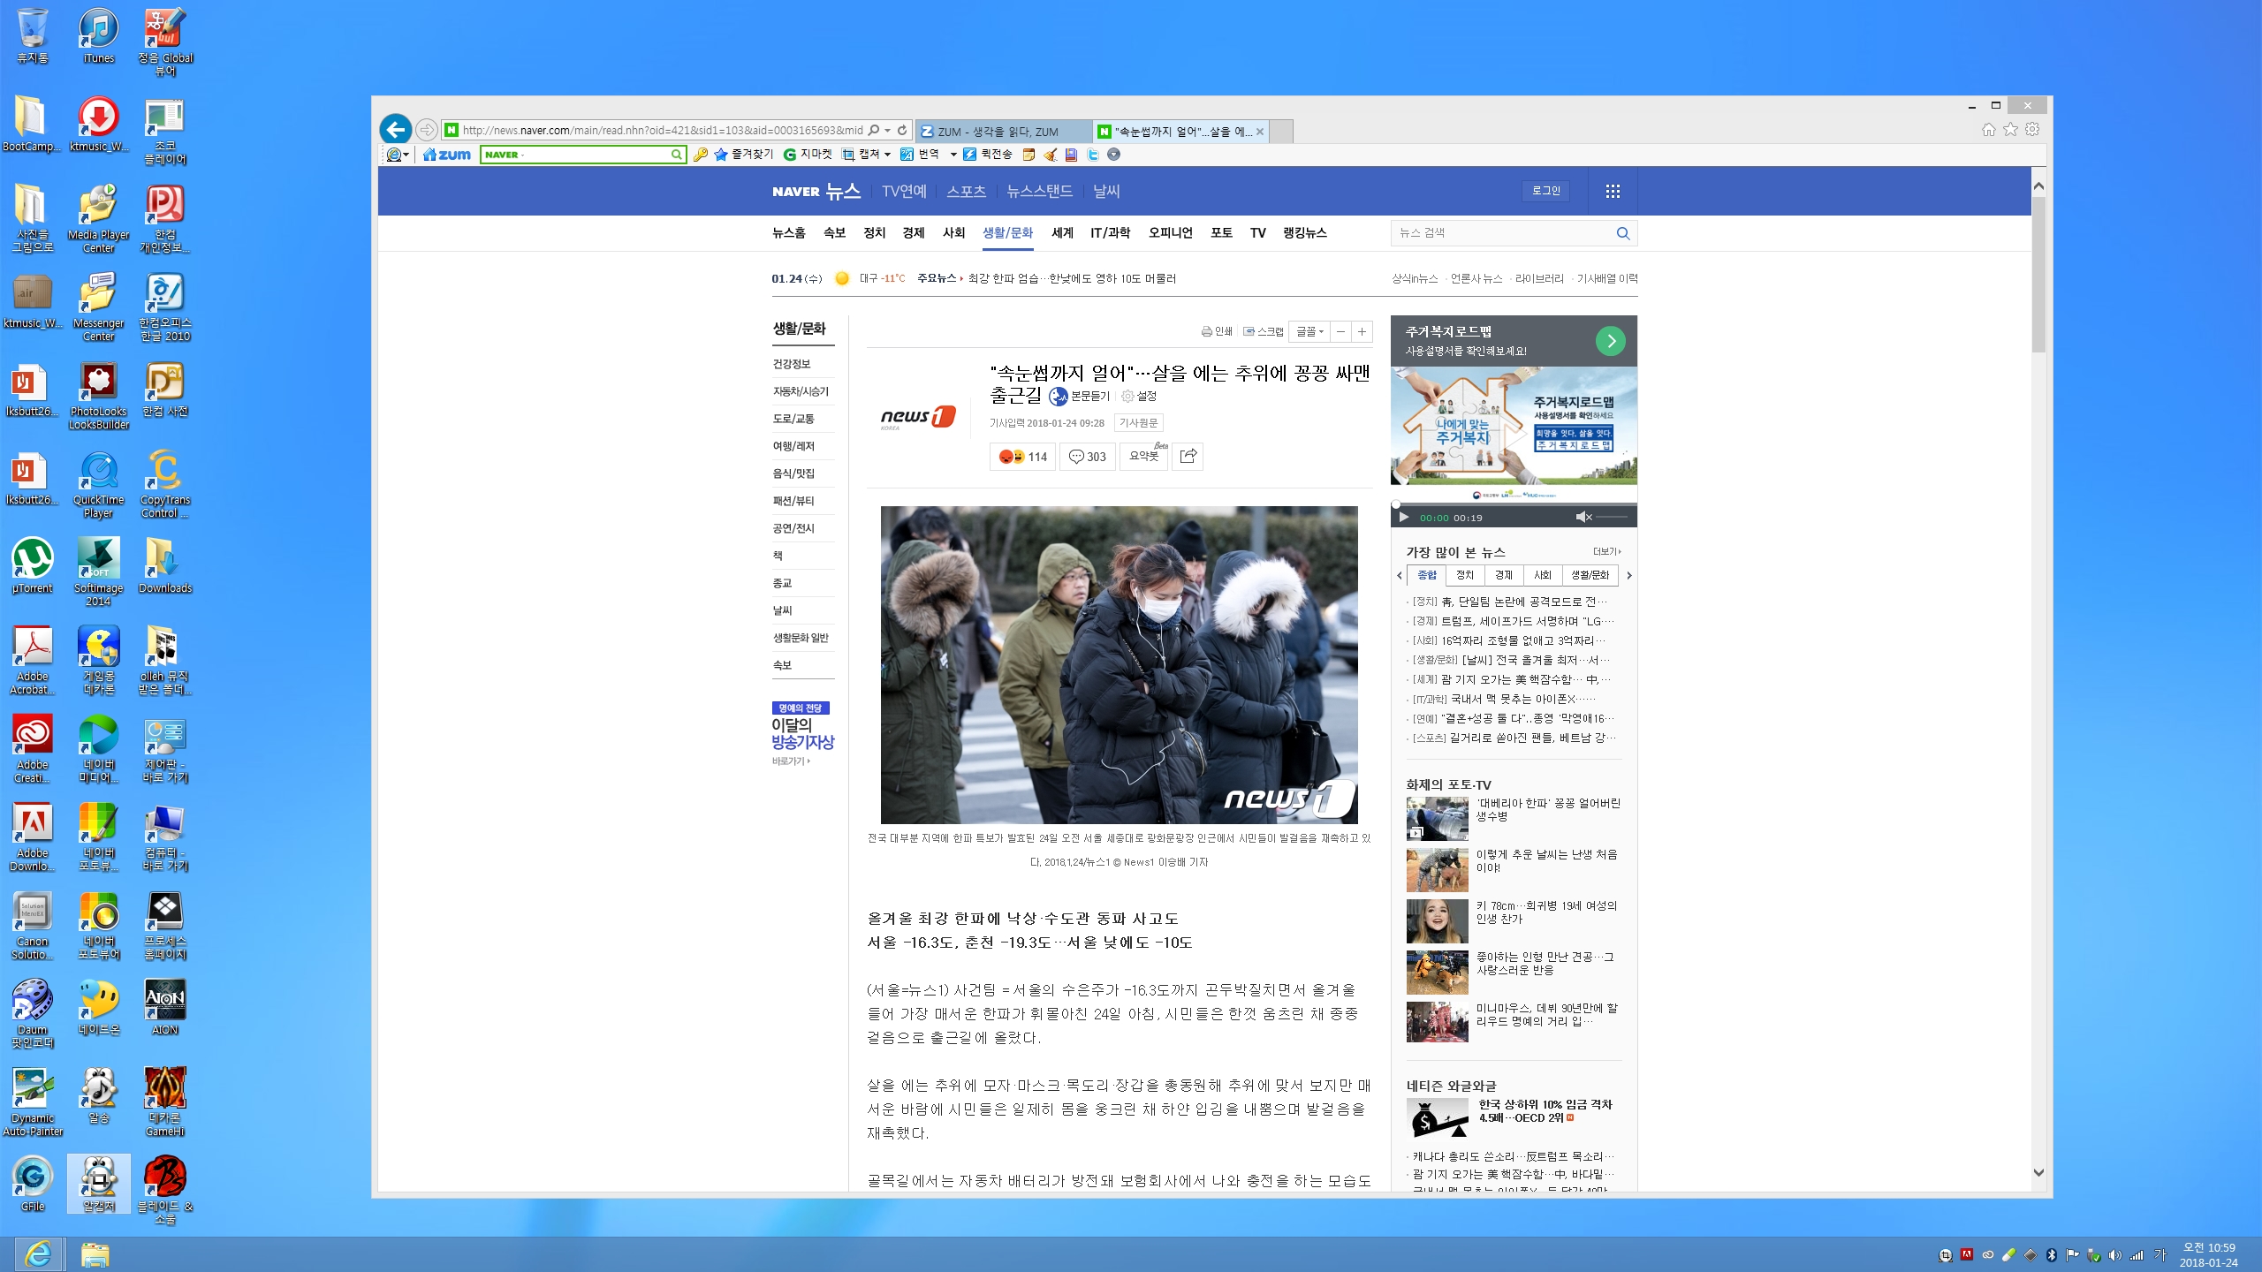Screen dimensions: 2262x1272
Task: Click the share article icon
Action: click(x=1188, y=456)
